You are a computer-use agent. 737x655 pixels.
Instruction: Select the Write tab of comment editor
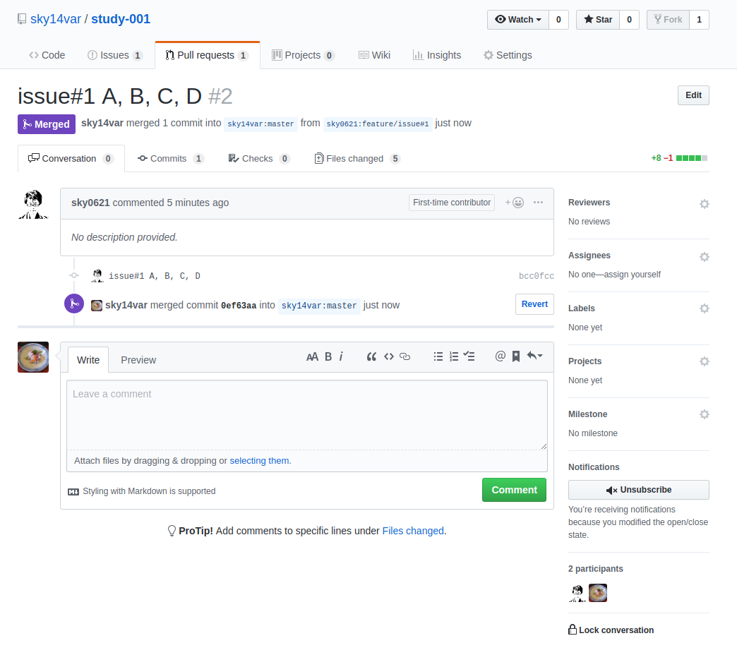[88, 361]
